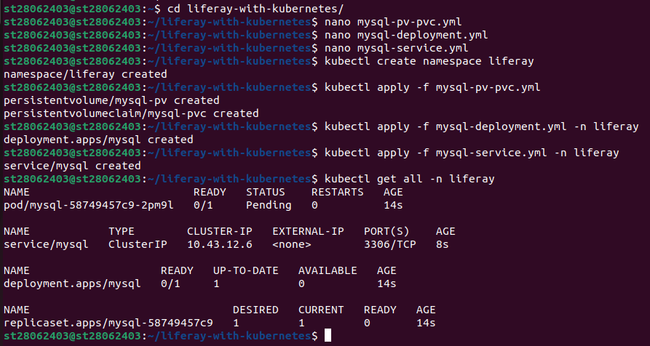Click the CURRENT column header

321,310
